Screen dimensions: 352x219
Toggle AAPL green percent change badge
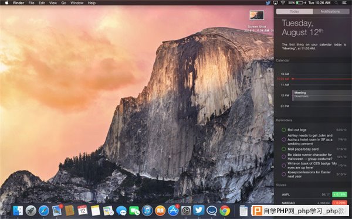(x=340, y=194)
